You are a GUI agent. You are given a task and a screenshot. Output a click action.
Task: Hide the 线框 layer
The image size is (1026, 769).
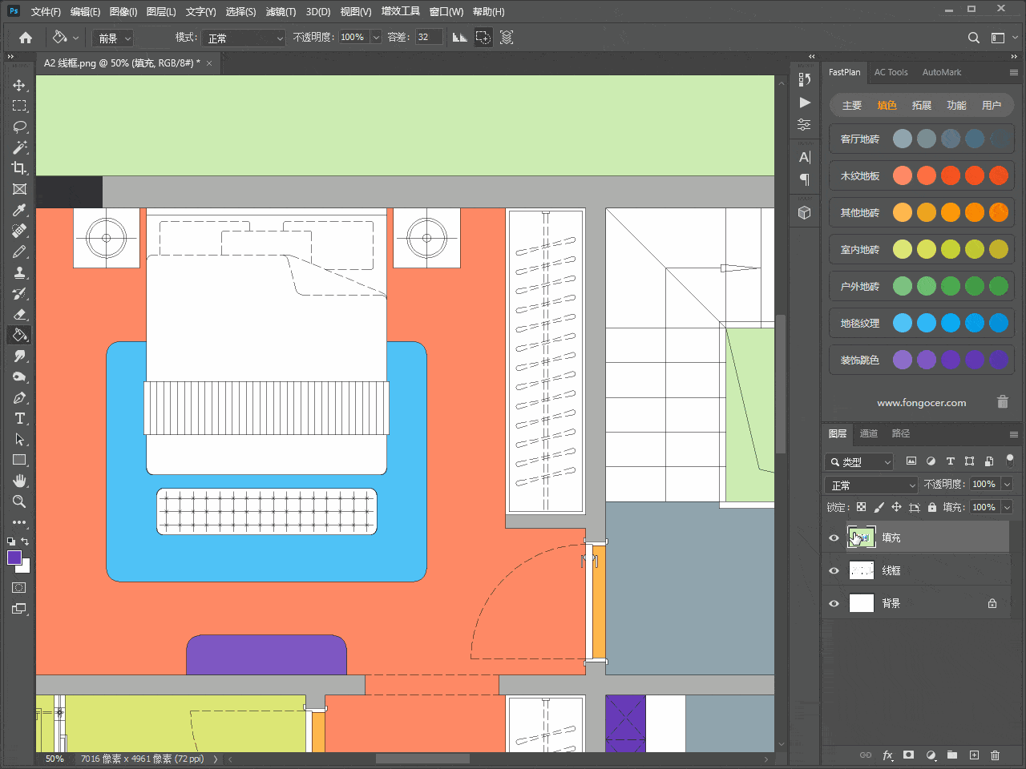[834, 570]
